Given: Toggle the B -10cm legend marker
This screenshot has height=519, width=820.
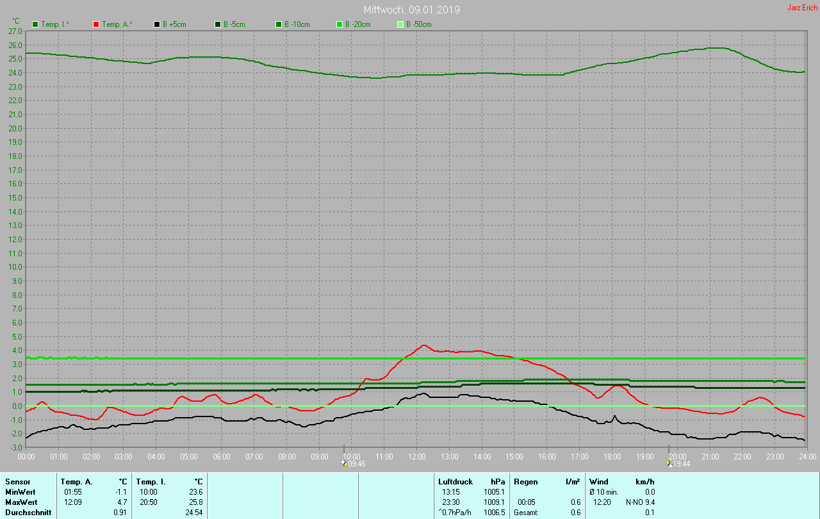Looking at the screenshot, I should pos(279,24).
